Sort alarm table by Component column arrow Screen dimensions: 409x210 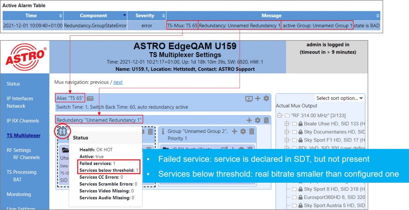(124, 15)
